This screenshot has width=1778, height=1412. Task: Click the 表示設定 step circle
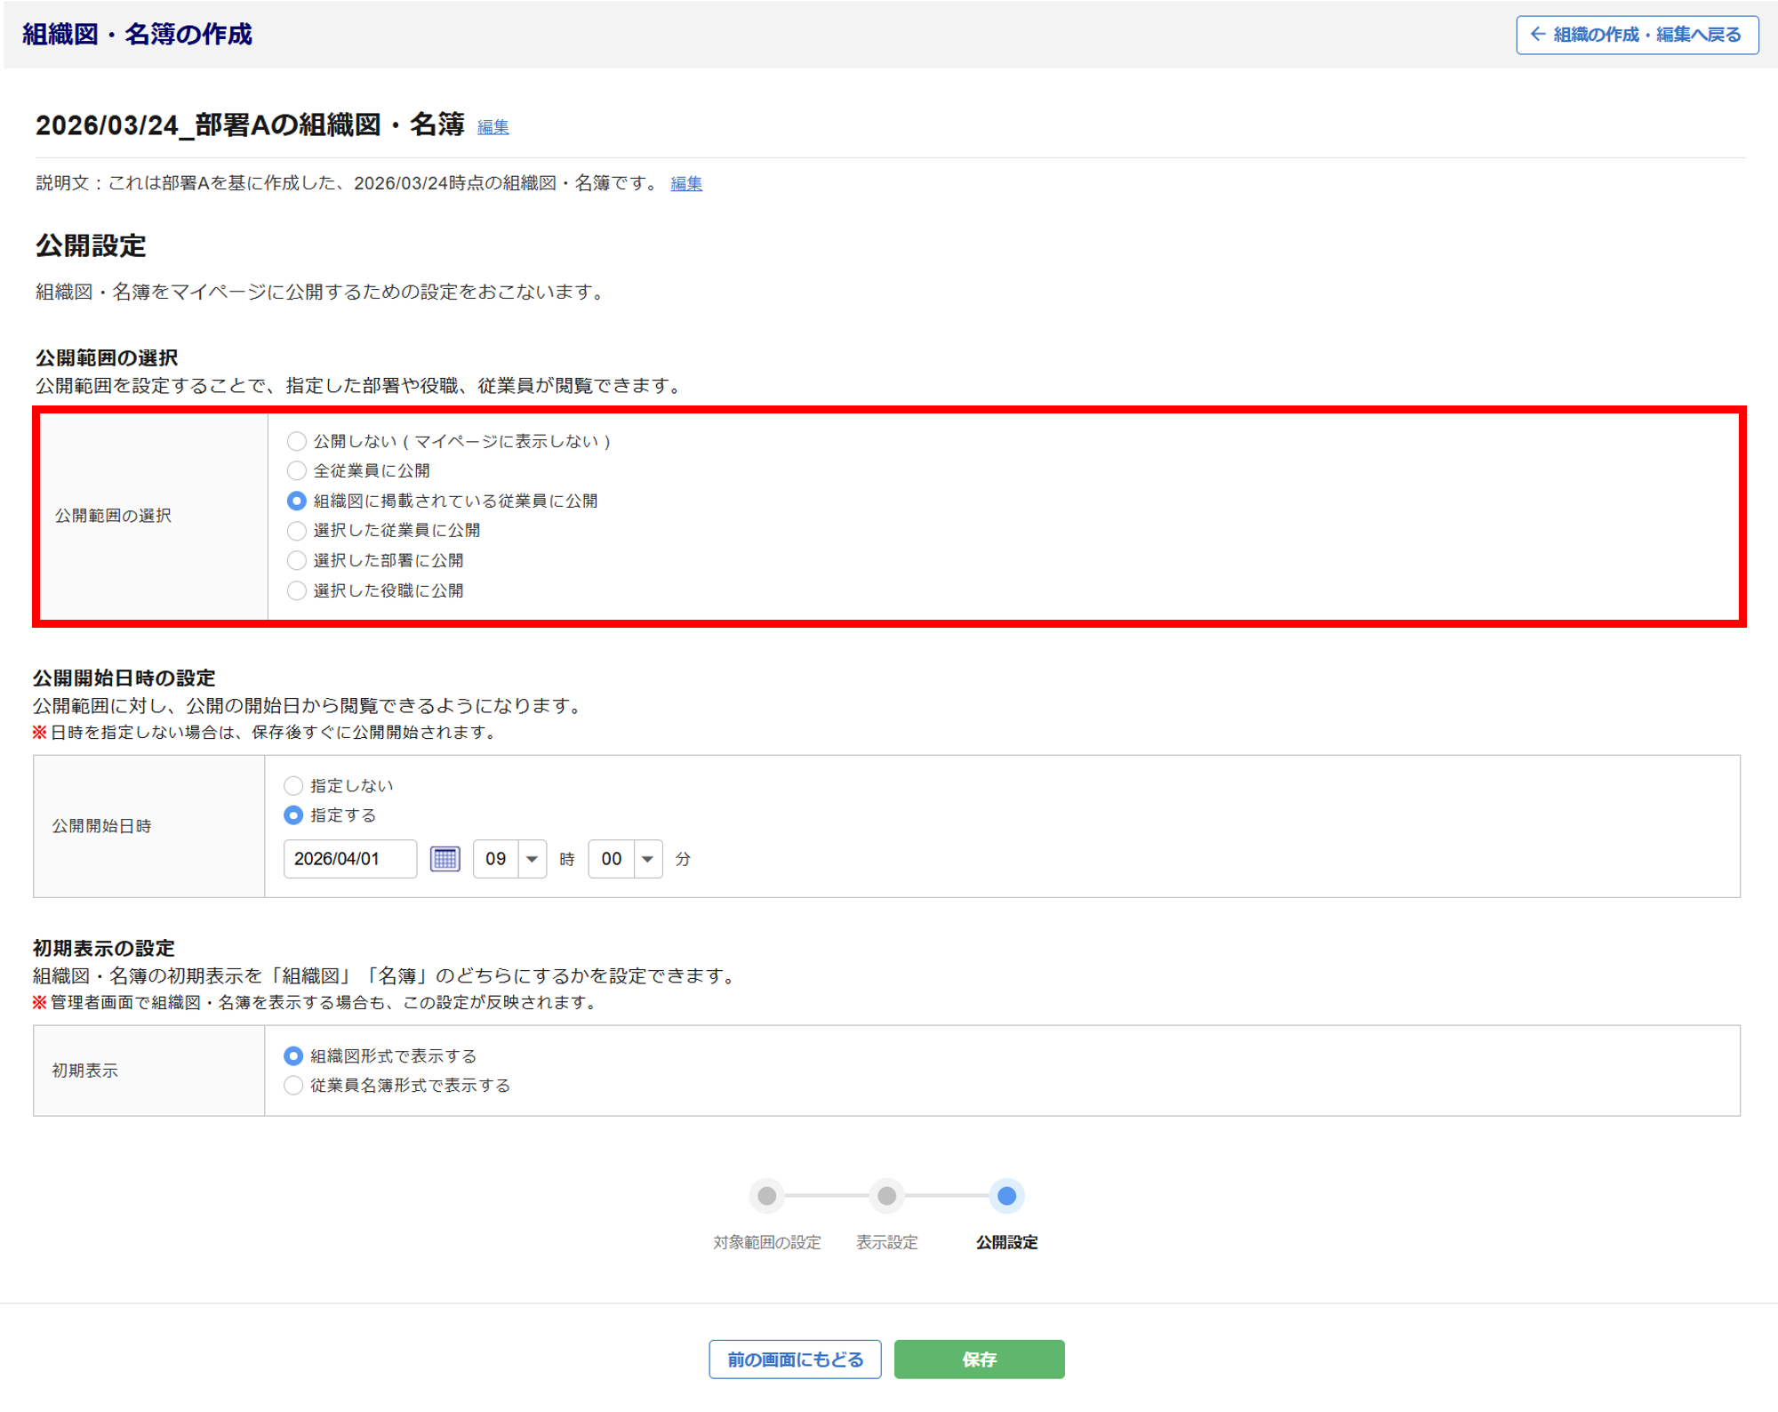[x=886, y=1196]
